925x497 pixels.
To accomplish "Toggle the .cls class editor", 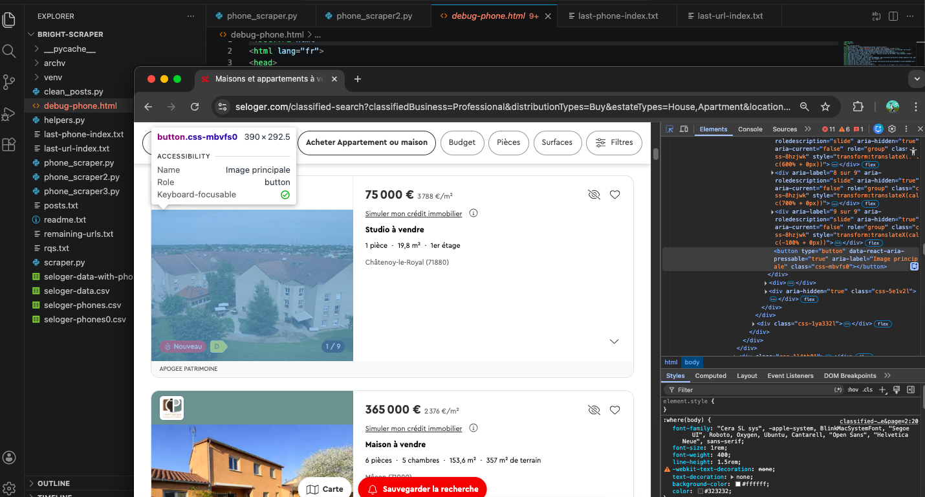I will pos(867,390).
